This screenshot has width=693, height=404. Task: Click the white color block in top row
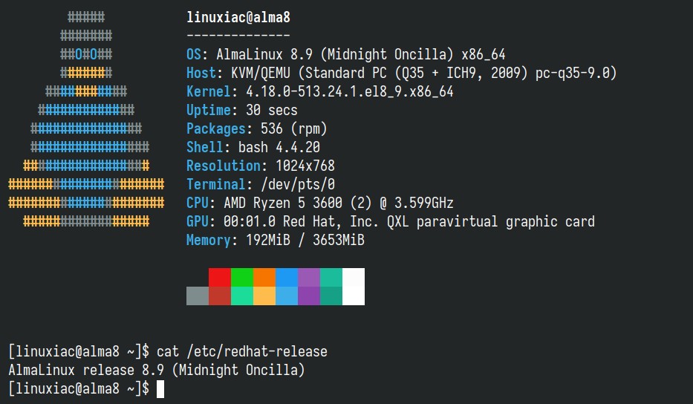(354, 277)
